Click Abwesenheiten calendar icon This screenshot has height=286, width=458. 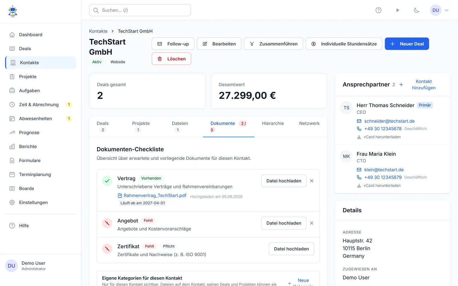(x=12, y=119)
